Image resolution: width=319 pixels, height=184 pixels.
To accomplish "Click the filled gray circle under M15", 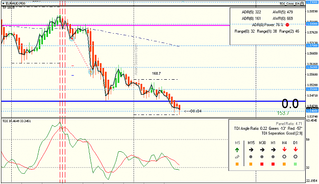I will pyautogui.click(x=251, y=157).
